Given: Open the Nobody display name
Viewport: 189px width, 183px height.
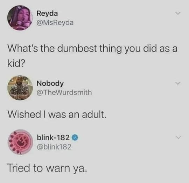Looking at the screenshot, I should tap(50, 84).
